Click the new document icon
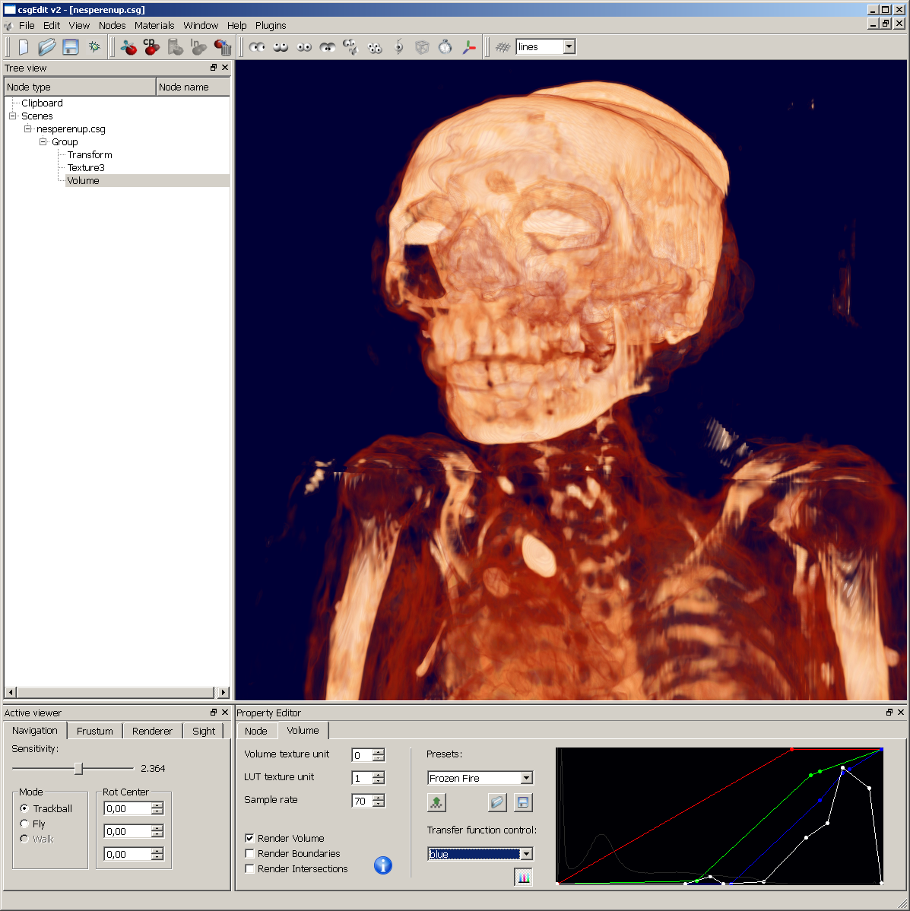This screenshot has width=910, height=911. tap(24, 47)
